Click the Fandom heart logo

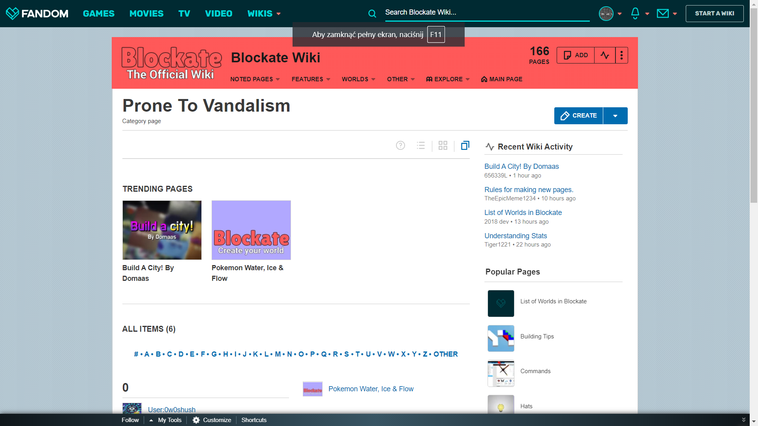pyautogui.click(x=13, y=13)
